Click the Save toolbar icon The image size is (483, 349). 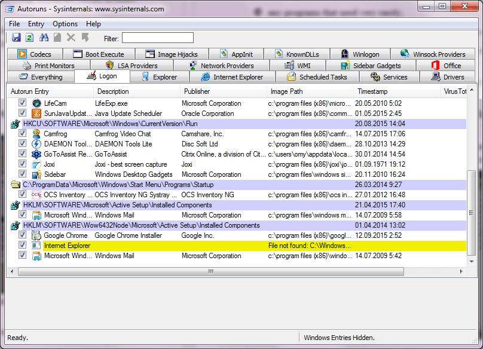pos(16,38)
